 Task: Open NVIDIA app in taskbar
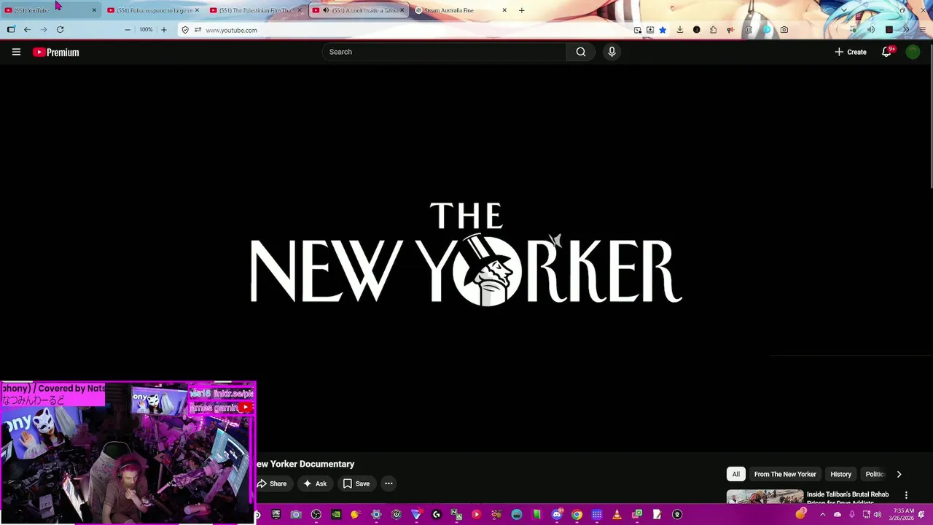[336, 515]
